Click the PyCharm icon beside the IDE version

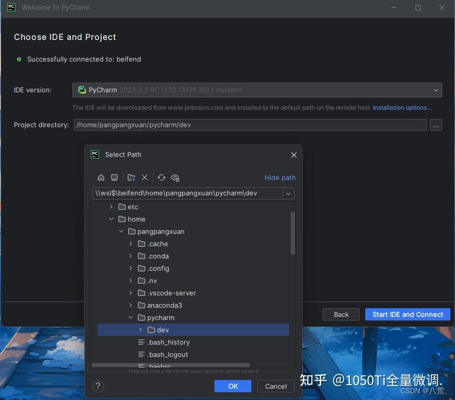82,90
